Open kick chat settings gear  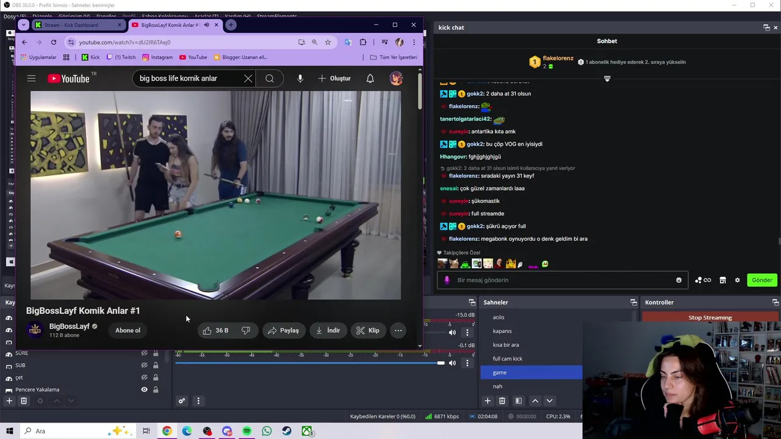pos(737,280)
